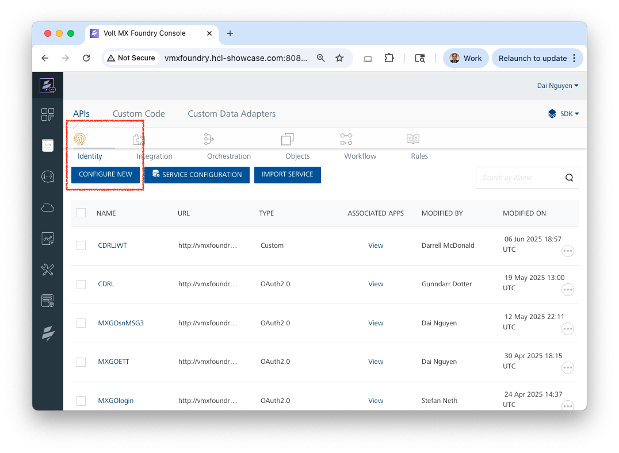The height and width of the screenshot is (453, 619).
Task: Open the API Management sidebar icon
Action: coord(47,145)
